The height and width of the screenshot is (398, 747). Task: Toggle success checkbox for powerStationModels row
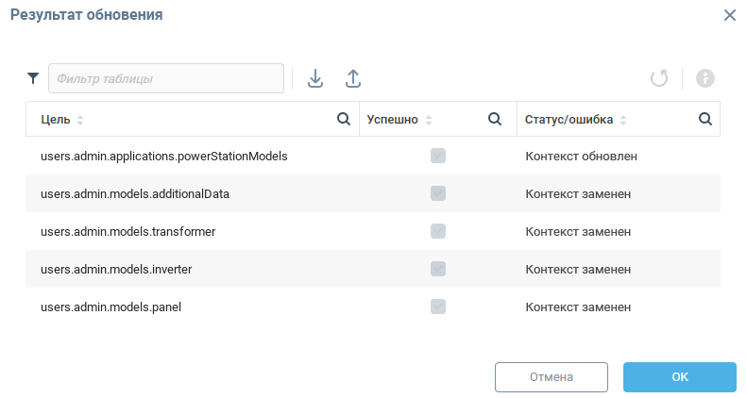pos(438,156)
